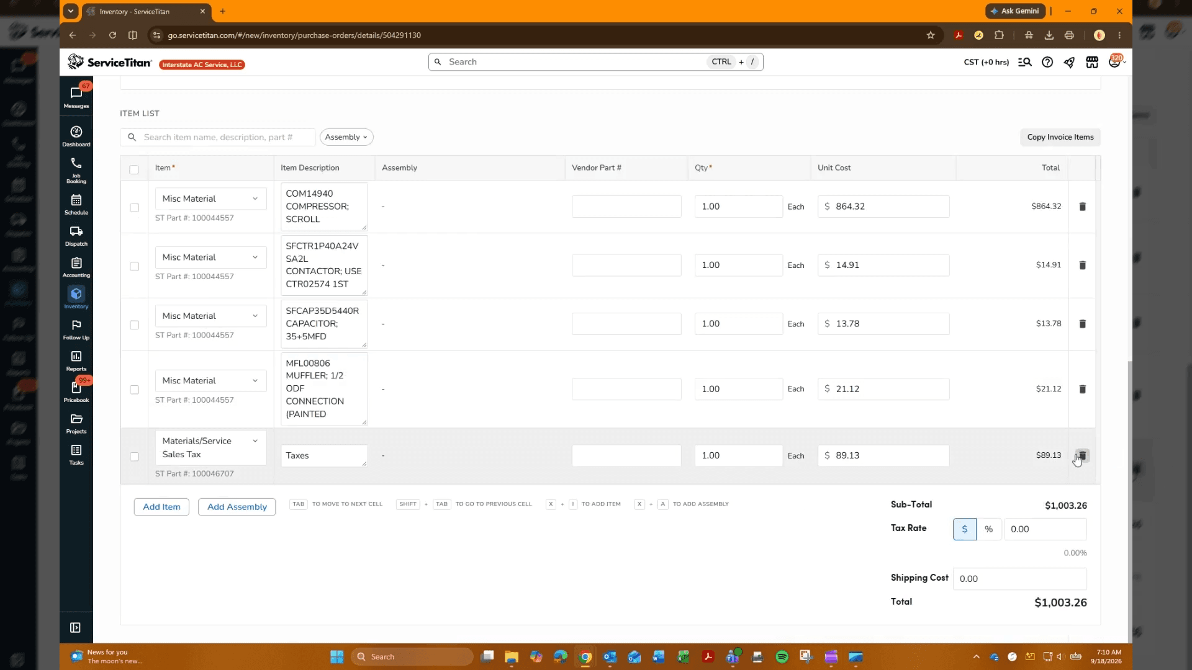Bookmark this page with star icon

[931, 35]
